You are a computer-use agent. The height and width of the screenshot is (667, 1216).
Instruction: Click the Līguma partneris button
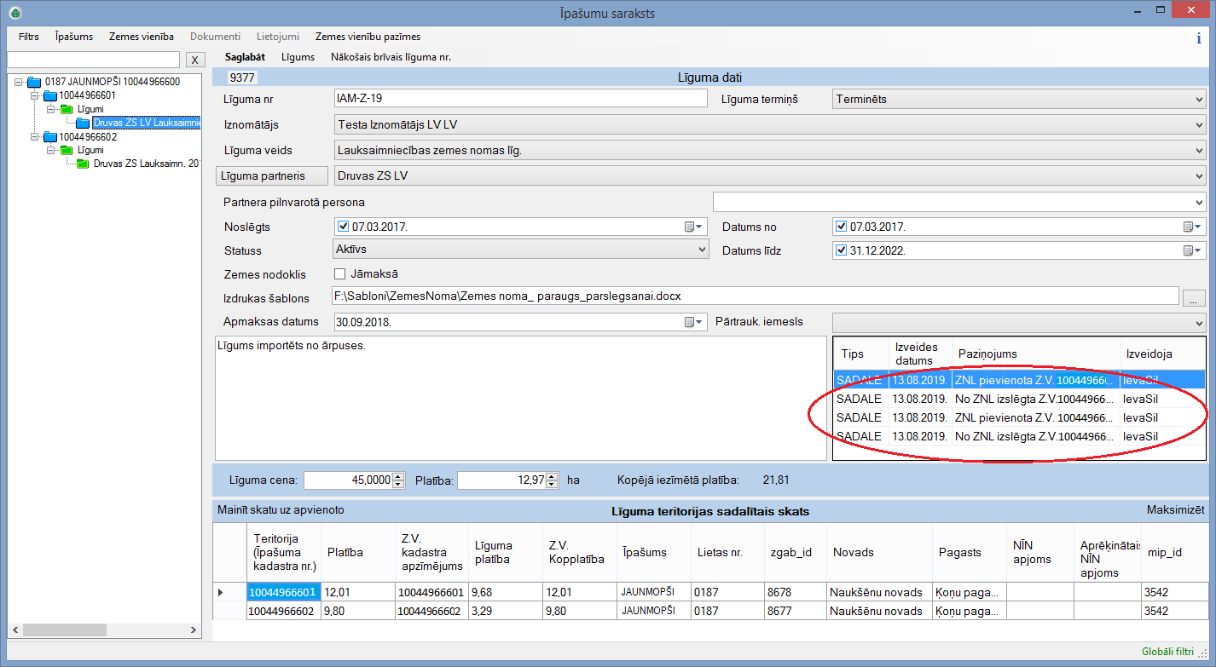click(x=270, y=176)
